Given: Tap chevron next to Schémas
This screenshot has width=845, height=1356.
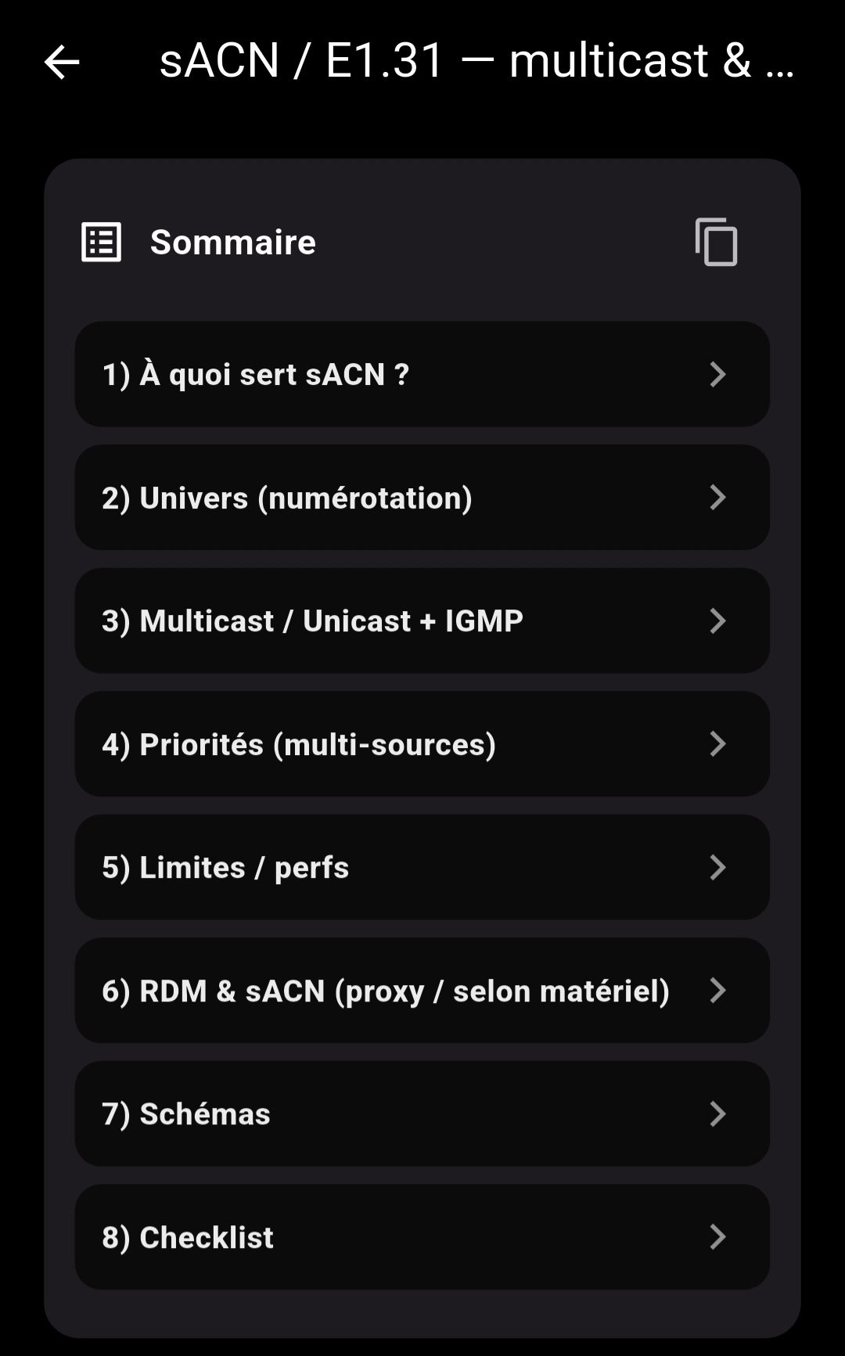Looking at the screenshot, I should pos(717,1114).
